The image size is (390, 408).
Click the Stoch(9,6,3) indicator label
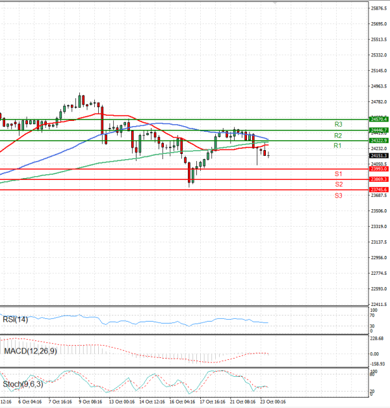point(23,384)
